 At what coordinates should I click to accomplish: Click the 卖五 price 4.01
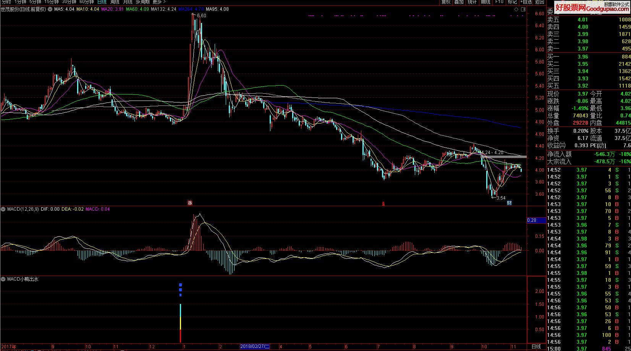click(x=582, y=19)
